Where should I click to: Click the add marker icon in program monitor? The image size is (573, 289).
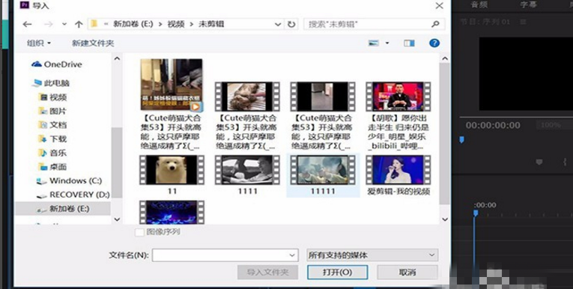tap(539, 162)
